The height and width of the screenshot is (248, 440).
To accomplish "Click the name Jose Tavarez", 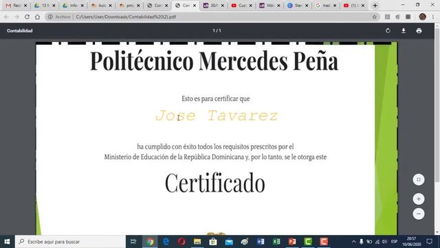I will point(217,116).
